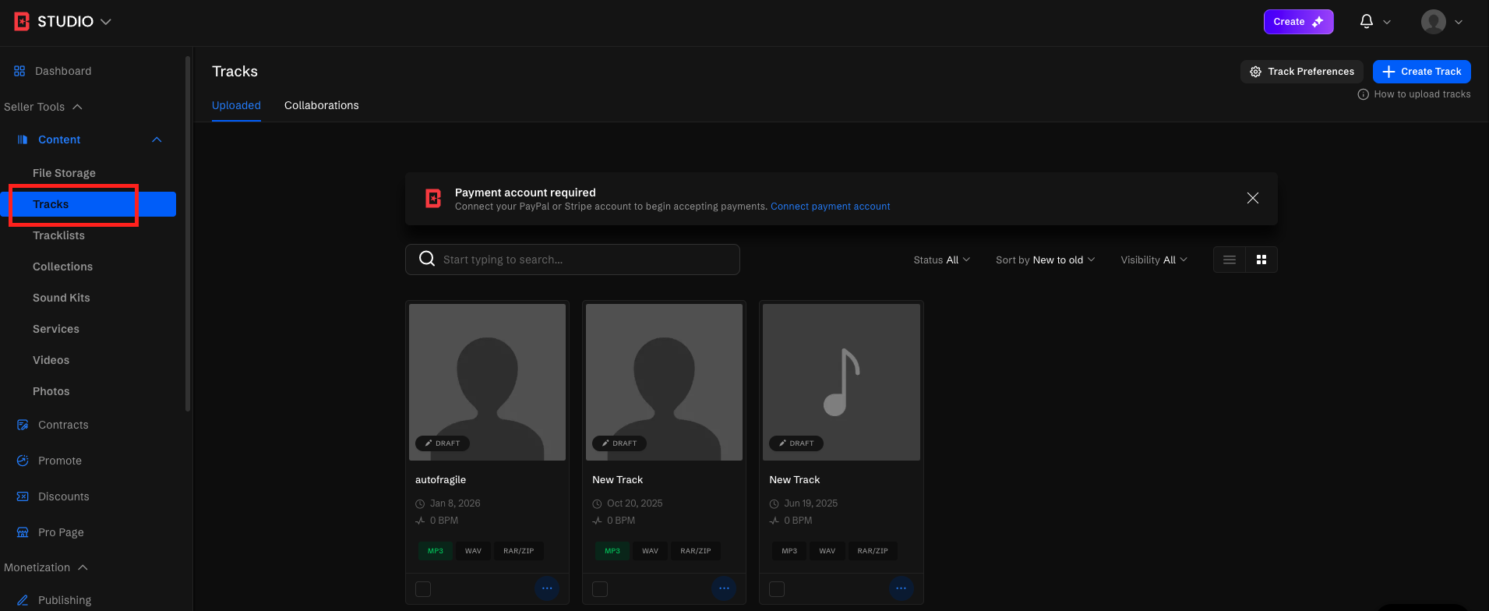Dismiss the payment account required banner
The image size is (1489, 611).
[x=1252, y=198]
